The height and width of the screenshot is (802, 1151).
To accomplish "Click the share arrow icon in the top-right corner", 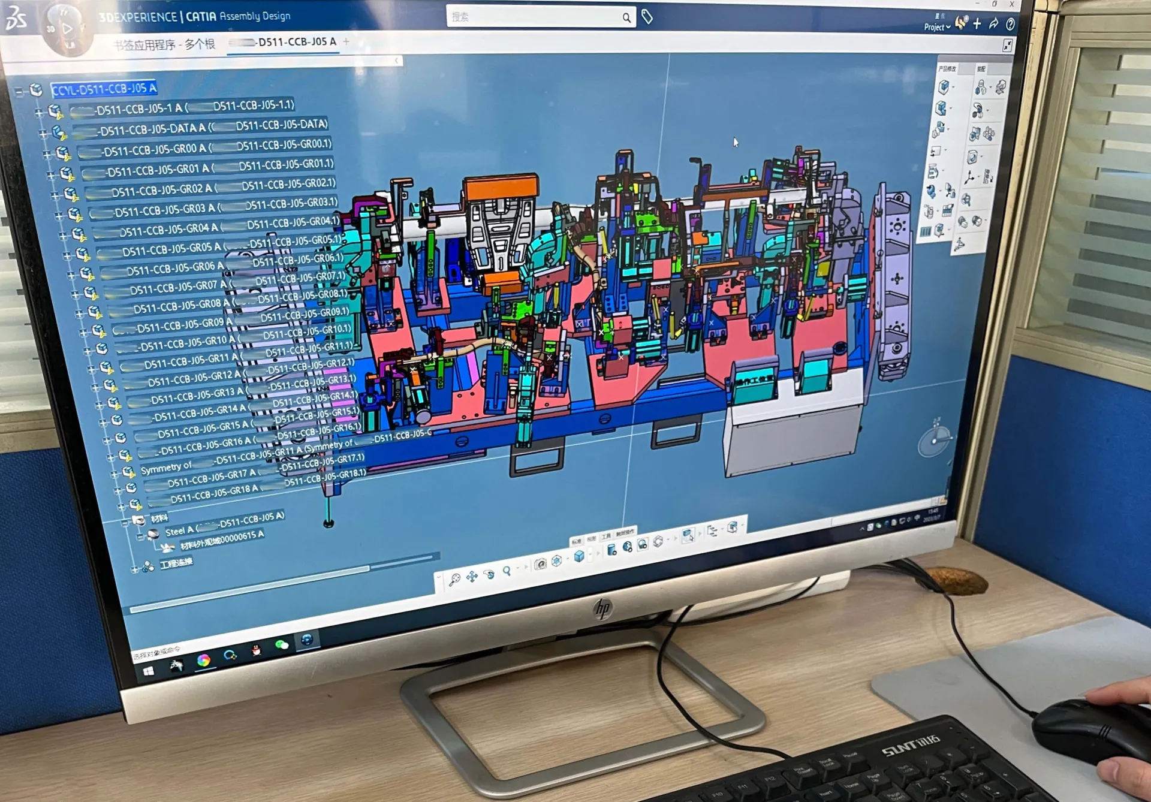I will [994, 23].
